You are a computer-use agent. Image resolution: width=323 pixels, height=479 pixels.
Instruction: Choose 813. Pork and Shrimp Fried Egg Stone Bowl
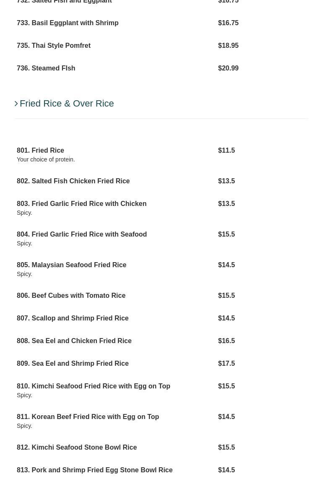pyautogui.click(x=94, y=470)
